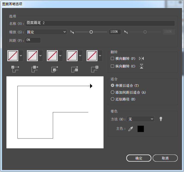Click the scale slider handle at 100%
This screenshot has height=172, width=184.
coord(91,32)
